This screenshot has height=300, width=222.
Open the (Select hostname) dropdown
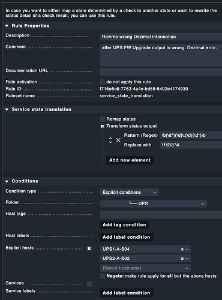click(x=145, y=268)
